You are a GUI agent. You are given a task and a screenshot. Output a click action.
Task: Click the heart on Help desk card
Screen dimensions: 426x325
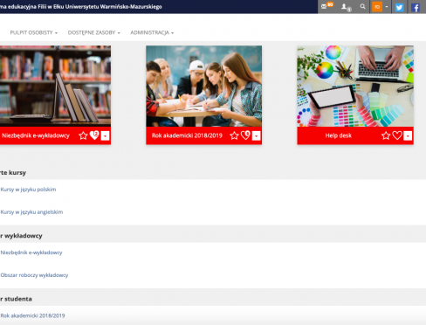(x=397, y=135)
